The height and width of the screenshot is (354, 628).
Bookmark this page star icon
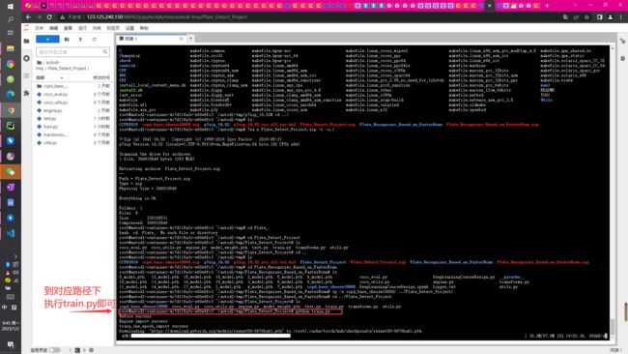586,17
